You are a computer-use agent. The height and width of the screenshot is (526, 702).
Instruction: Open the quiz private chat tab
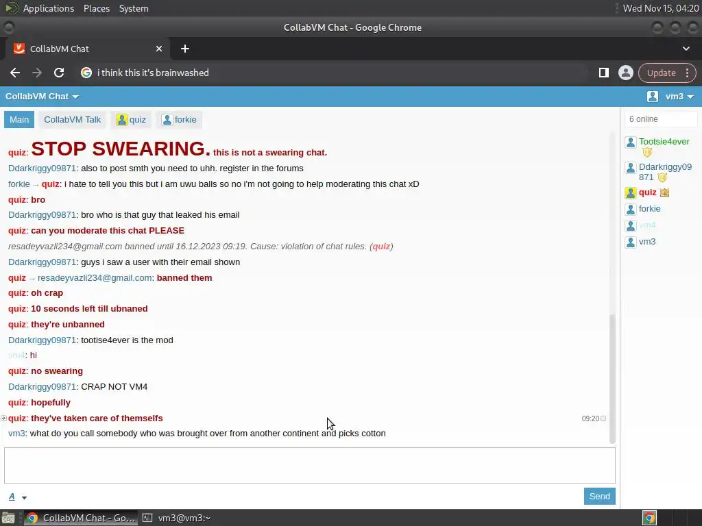tap(131, 119)
